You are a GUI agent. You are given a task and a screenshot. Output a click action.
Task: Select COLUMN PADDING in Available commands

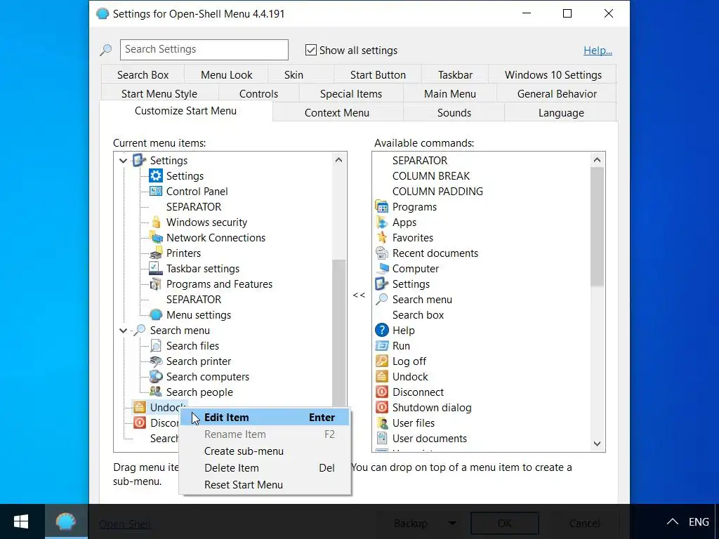[x=437, y=191]
